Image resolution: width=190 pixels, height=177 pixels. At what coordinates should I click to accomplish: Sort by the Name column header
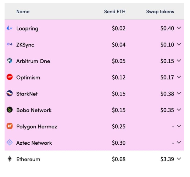23,11
